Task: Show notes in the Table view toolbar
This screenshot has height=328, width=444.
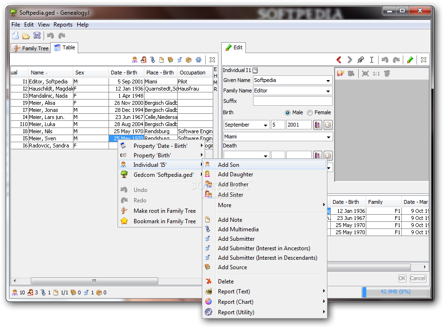Action: [162, 60]
